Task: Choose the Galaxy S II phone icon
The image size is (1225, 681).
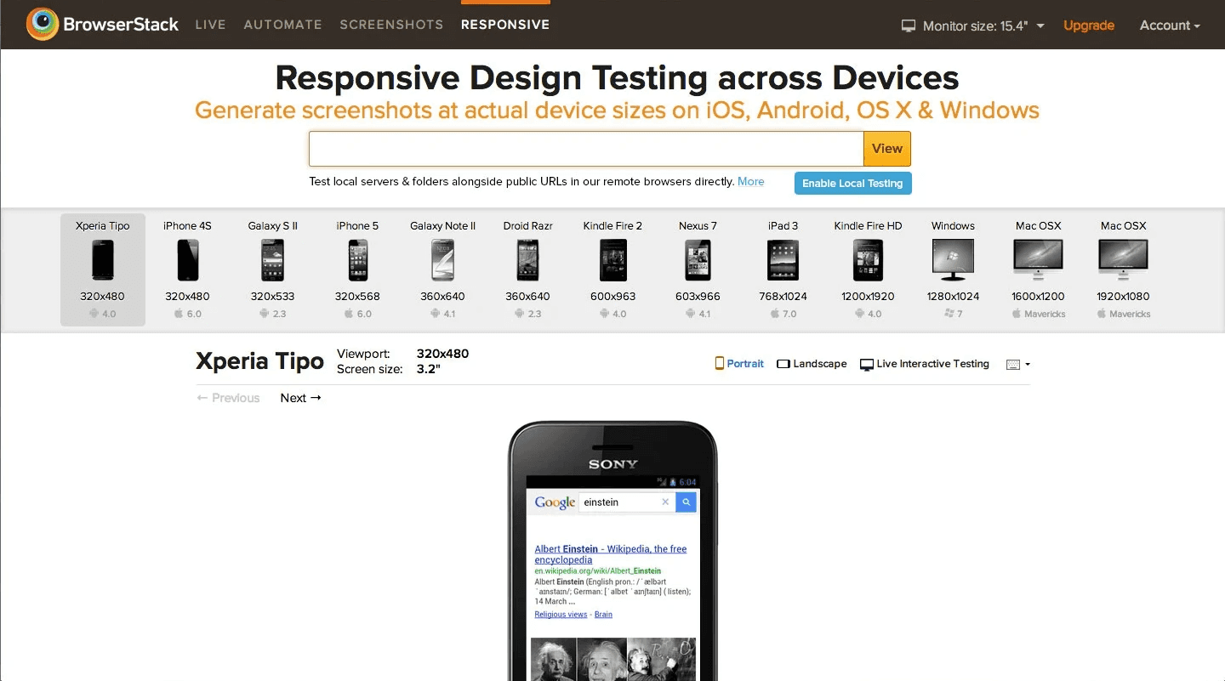Action: click(273, 260)
